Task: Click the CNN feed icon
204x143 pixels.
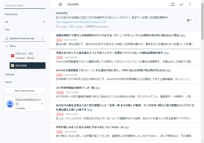Action: point(12,56)
